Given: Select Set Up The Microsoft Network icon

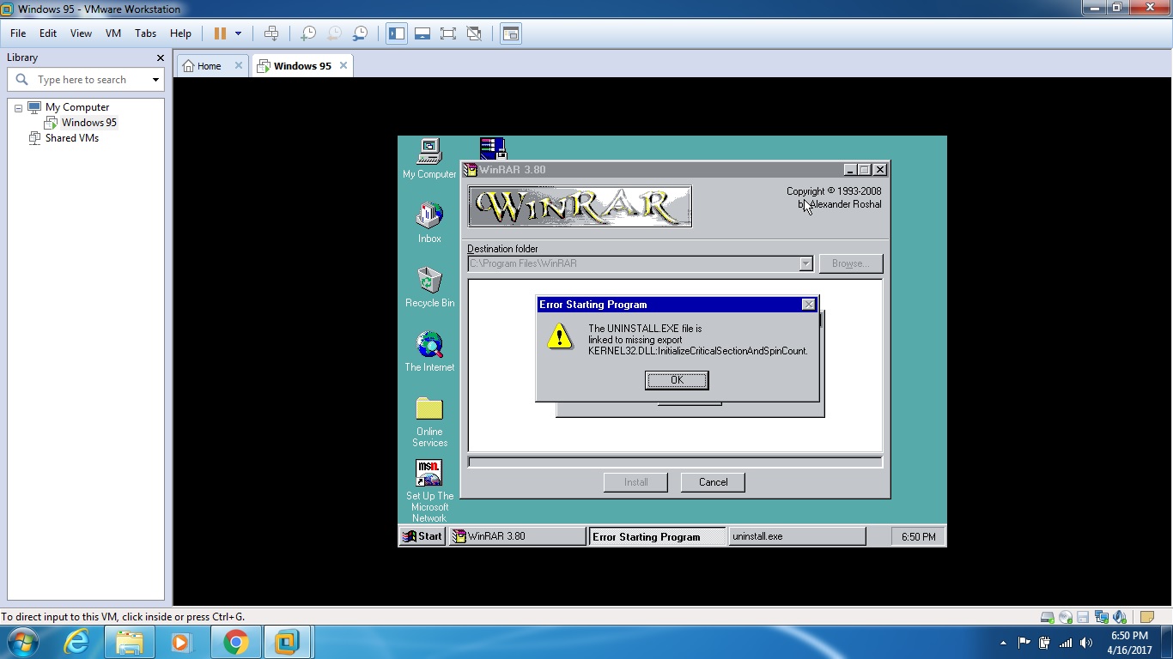Looking at the screenshot, I should point(429,491).
